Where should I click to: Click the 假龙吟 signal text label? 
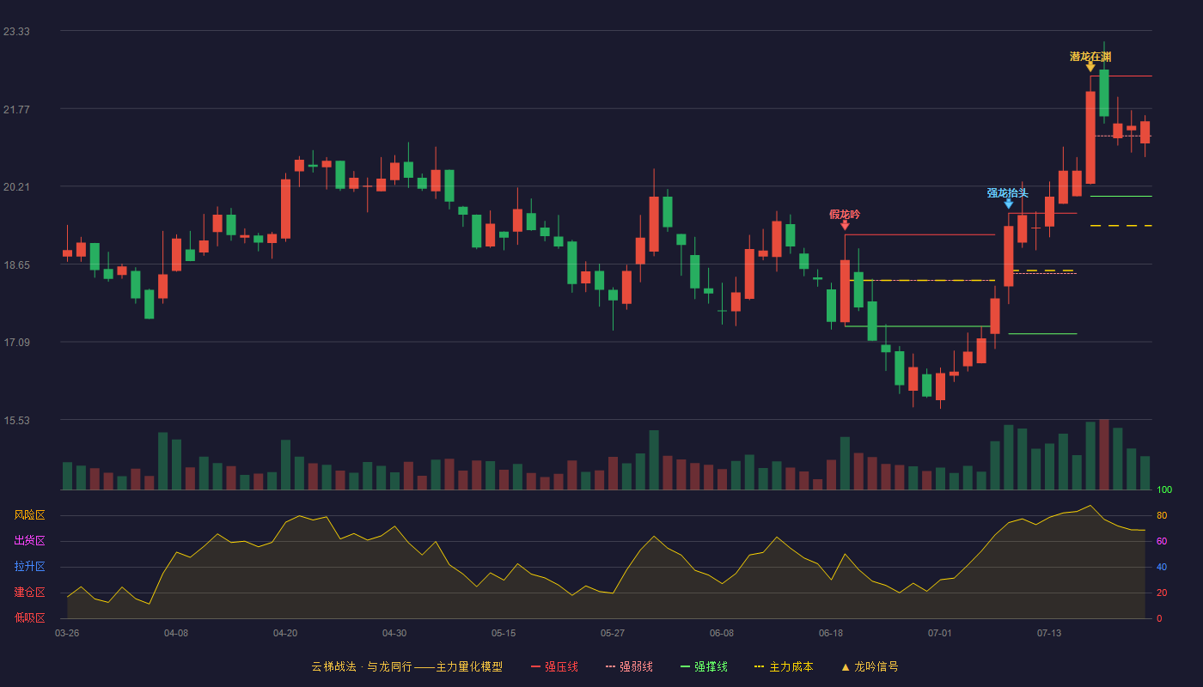[845, 215]
